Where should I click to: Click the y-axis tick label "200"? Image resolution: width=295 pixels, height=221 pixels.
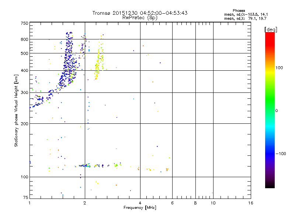click(x=24, y=124)
